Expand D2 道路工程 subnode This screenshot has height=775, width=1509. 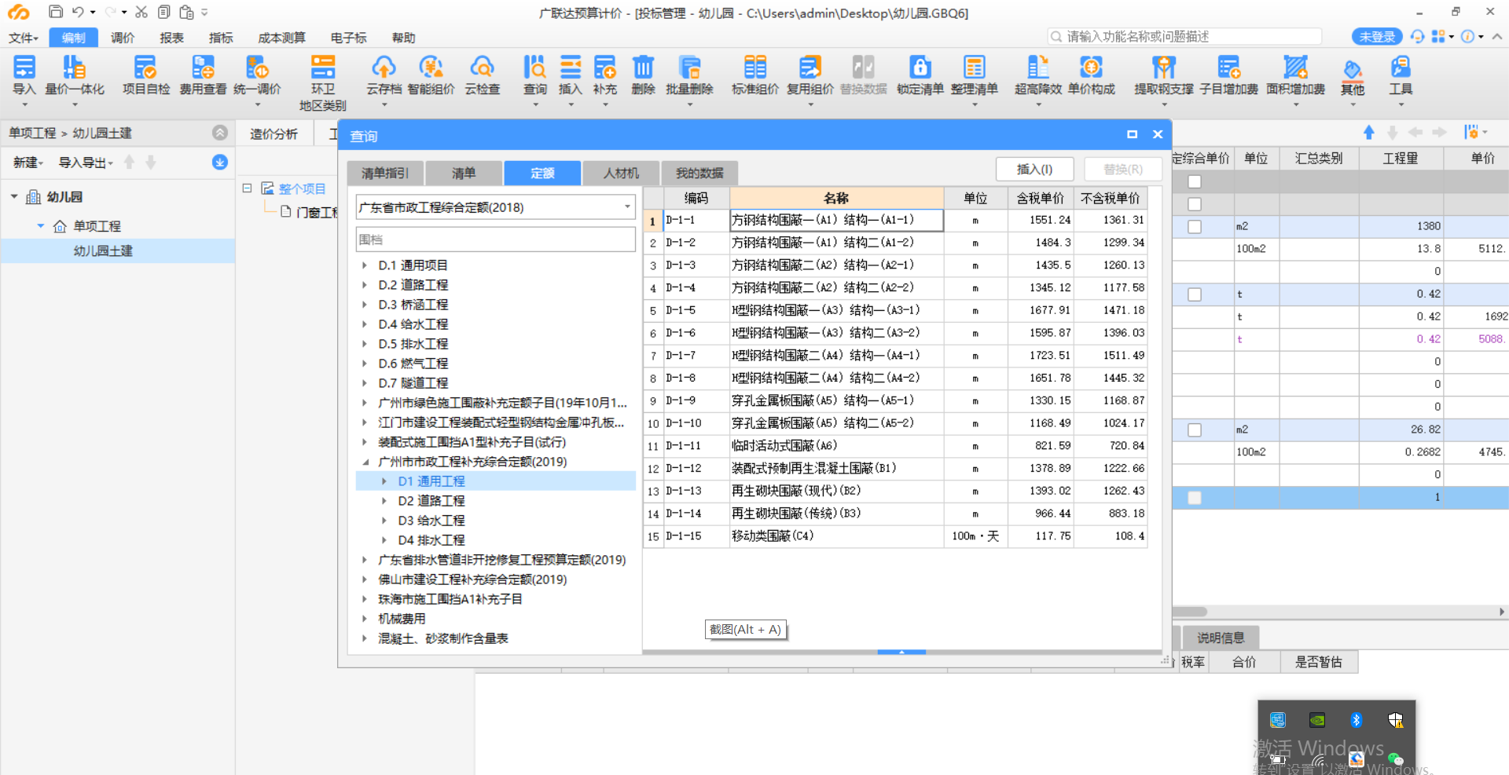tap(384, 501)
